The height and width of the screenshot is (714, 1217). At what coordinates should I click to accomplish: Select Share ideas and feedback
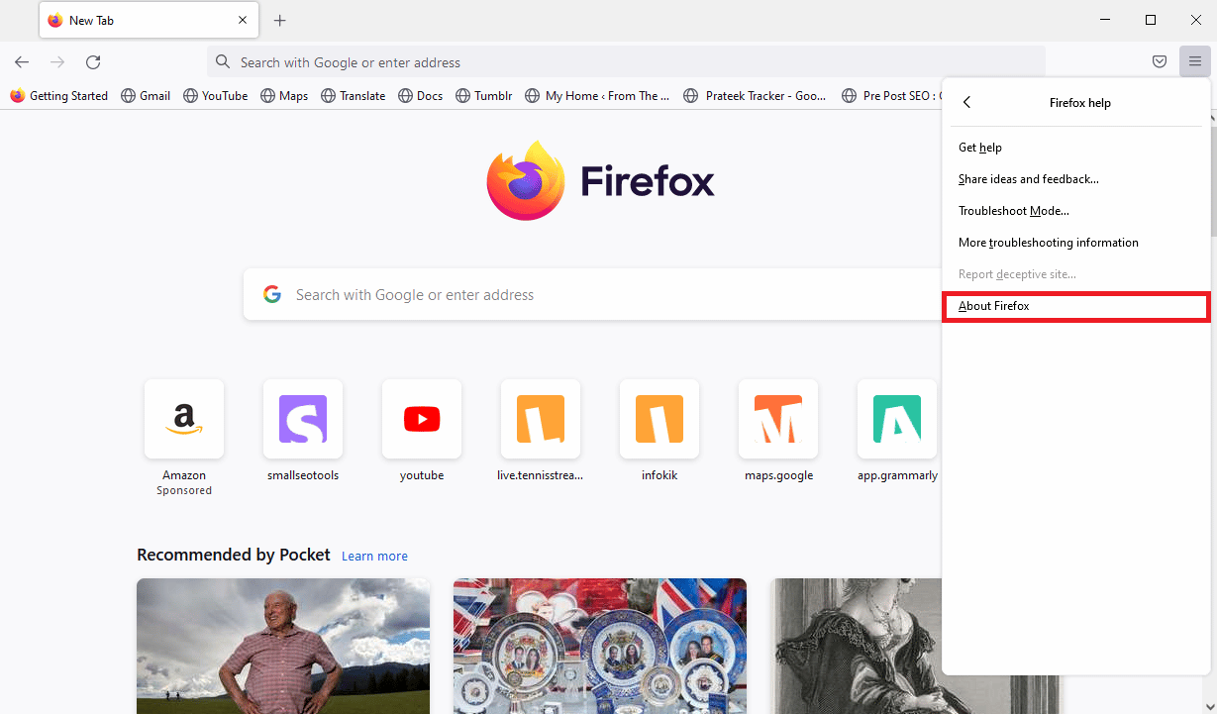tap(1076, 179)
